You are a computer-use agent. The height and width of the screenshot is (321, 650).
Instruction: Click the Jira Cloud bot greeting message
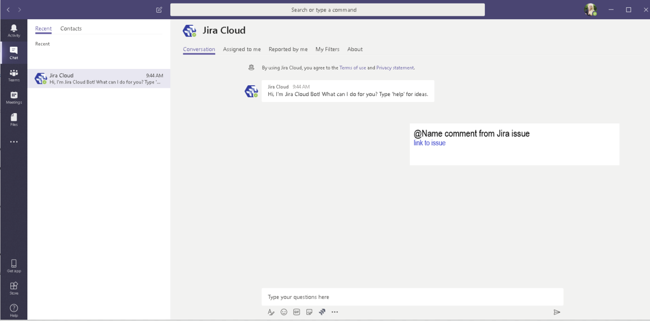348,91
